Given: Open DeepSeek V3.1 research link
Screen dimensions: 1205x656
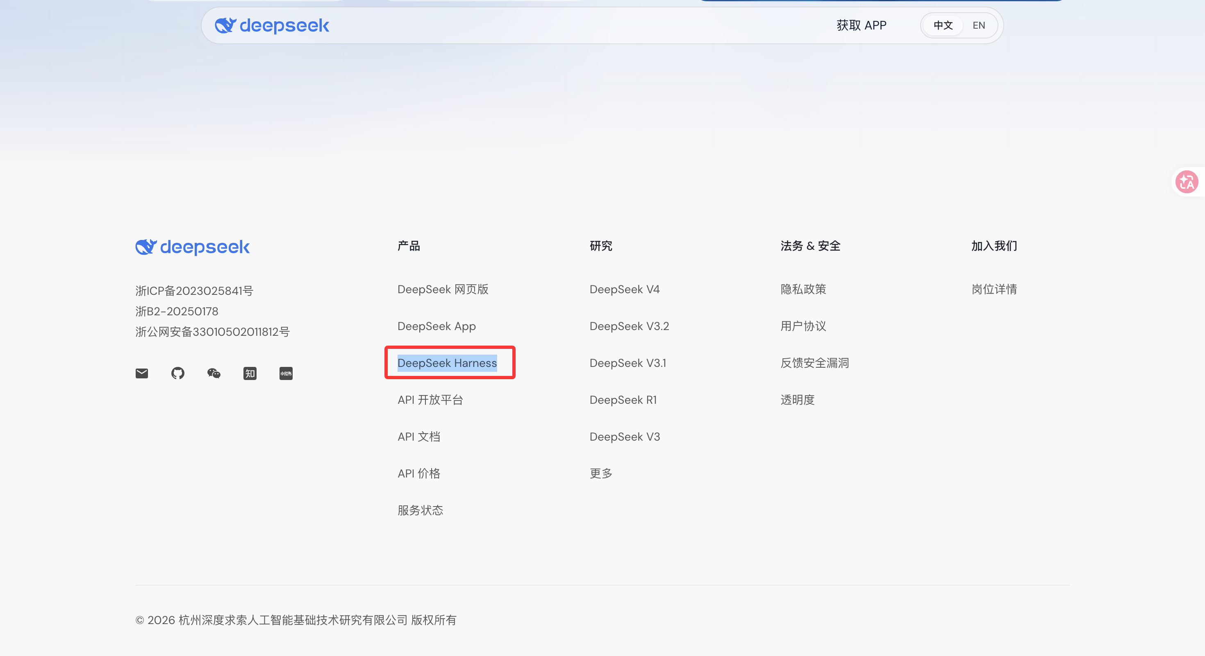Looking at the screenshot, I should pos(628,363).
